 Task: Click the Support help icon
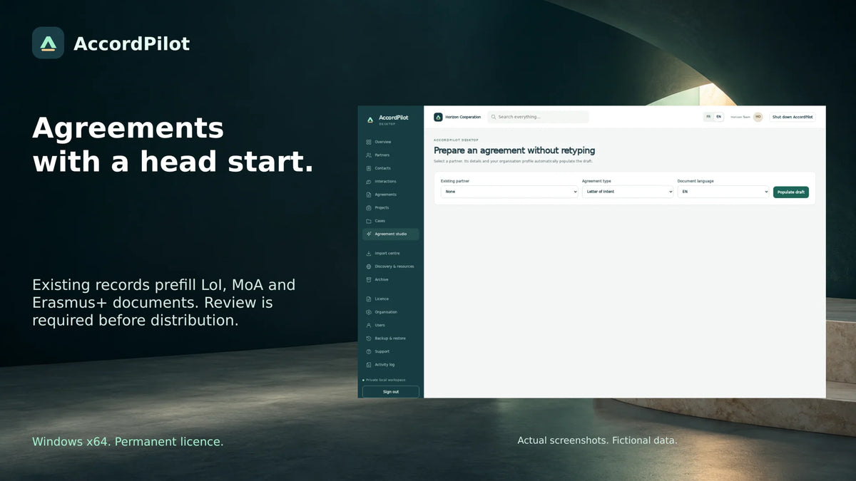[x=368, y=352]
